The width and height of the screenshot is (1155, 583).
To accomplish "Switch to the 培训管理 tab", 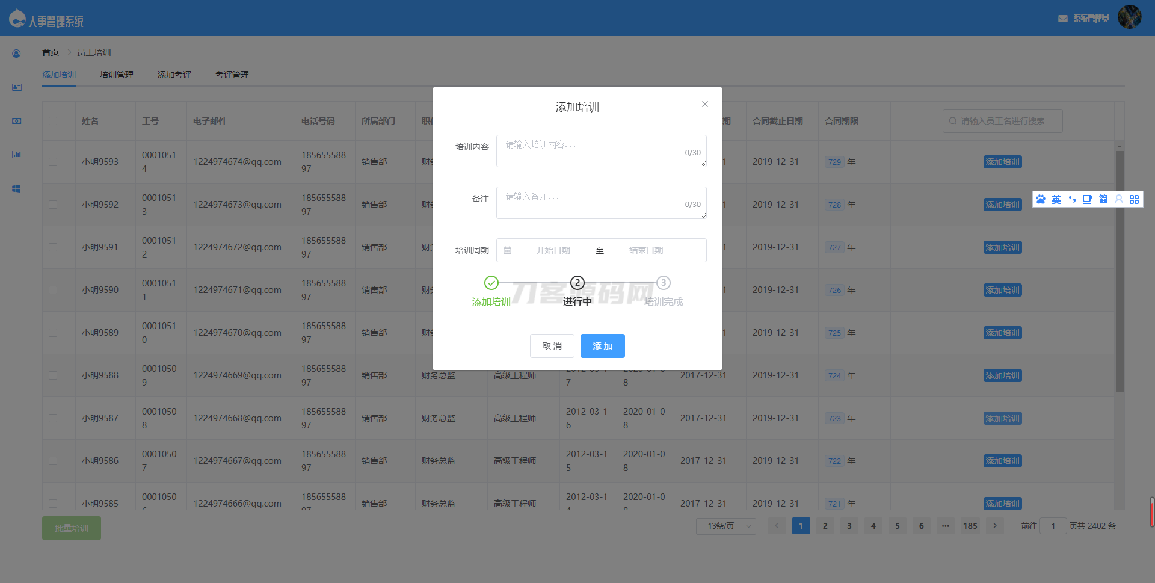I will point(117,75).
